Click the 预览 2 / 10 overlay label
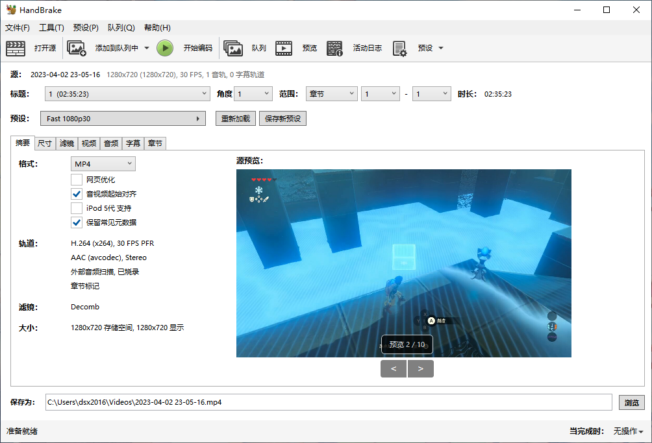This screenshot has width=652, height=443. click(407, 344)
